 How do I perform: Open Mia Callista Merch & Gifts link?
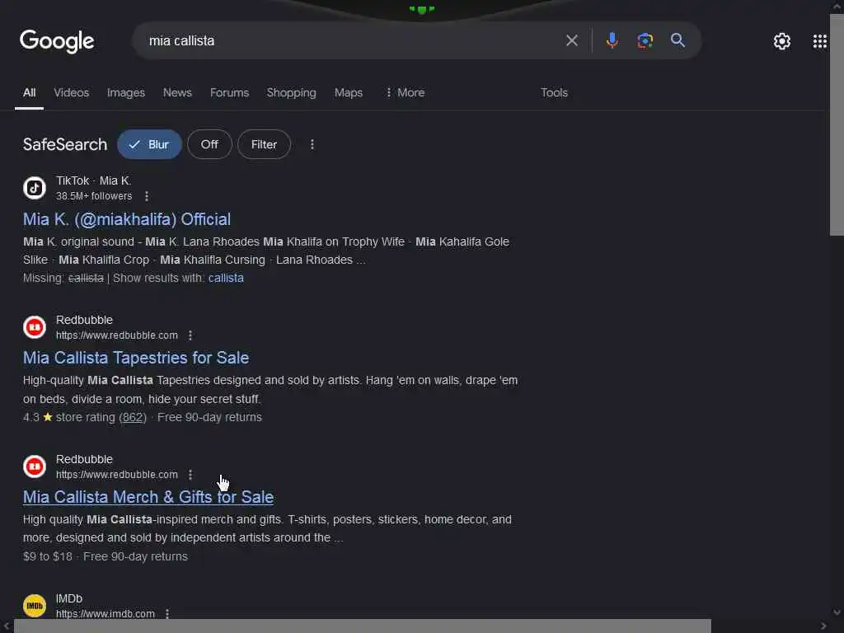tap(148, 497)
